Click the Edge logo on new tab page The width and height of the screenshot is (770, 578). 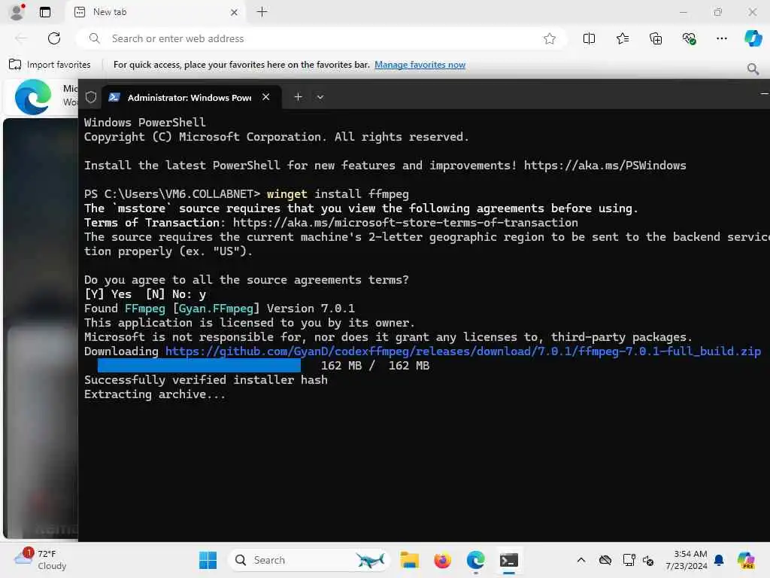(x=33, y=97)
